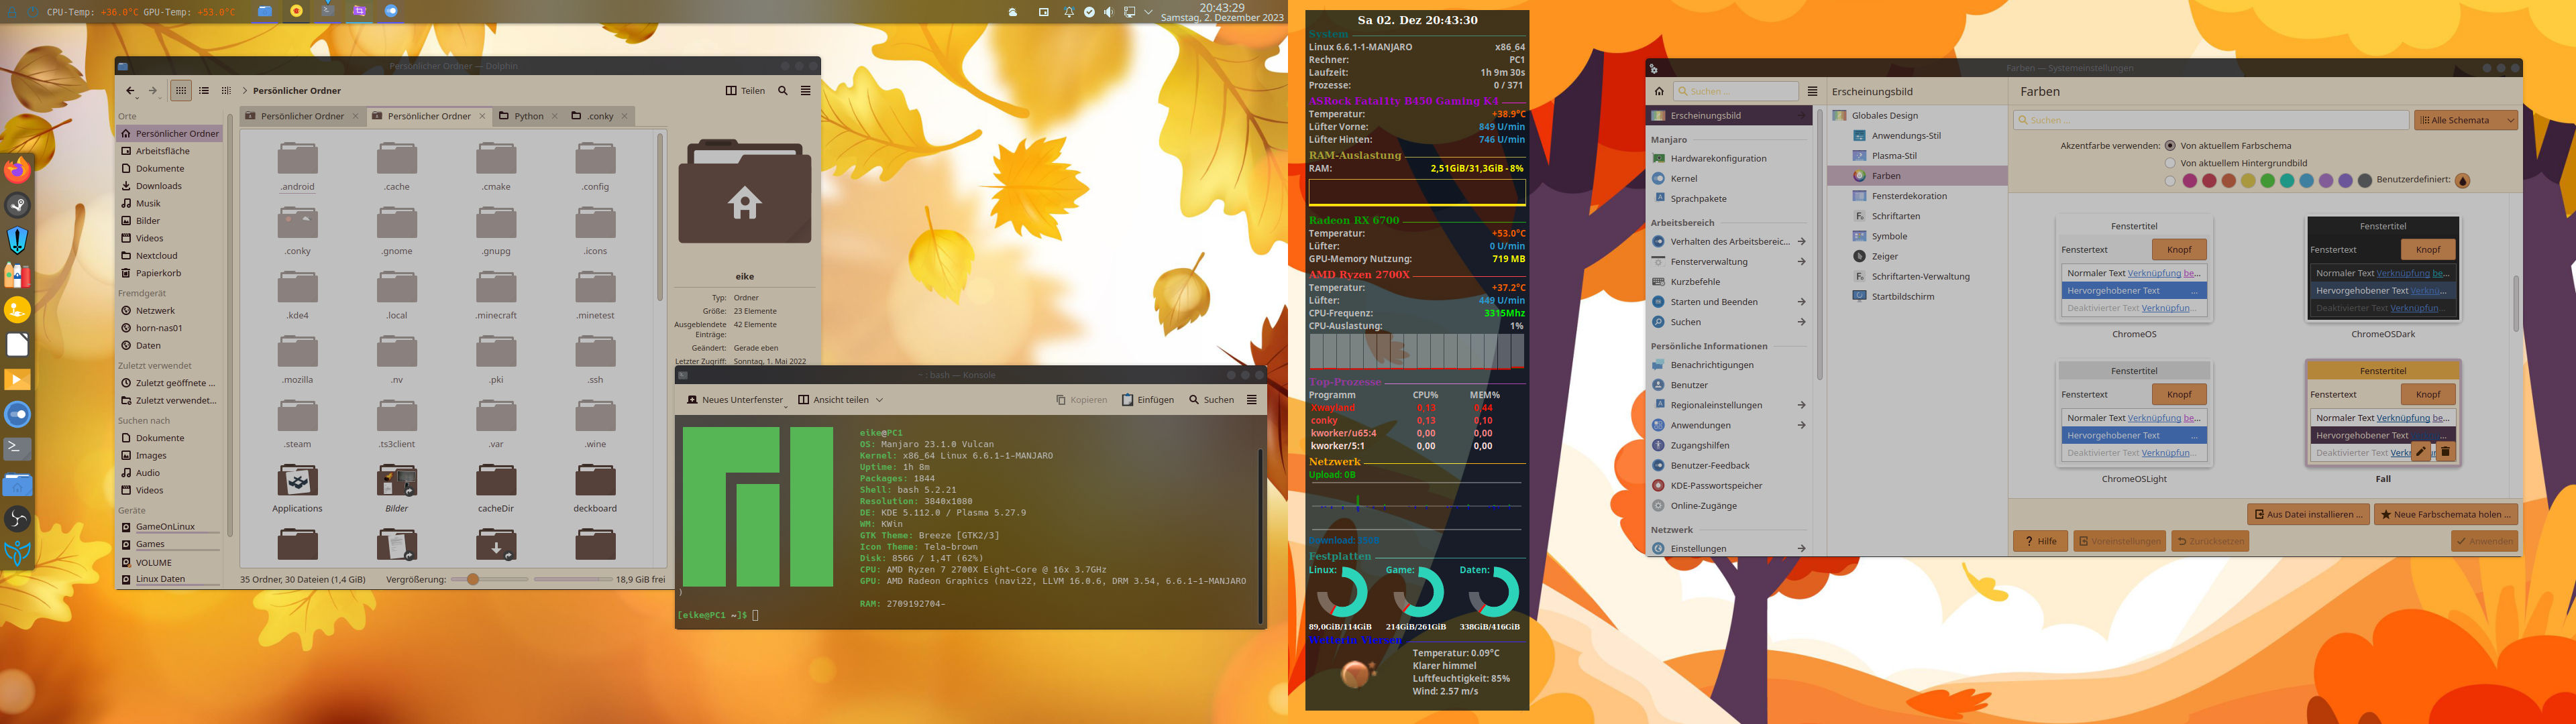The width and height of the screenshot is (2576, 724).
Task: Open Dolphin's search with the magnifier icon
Action: [783, 90]
